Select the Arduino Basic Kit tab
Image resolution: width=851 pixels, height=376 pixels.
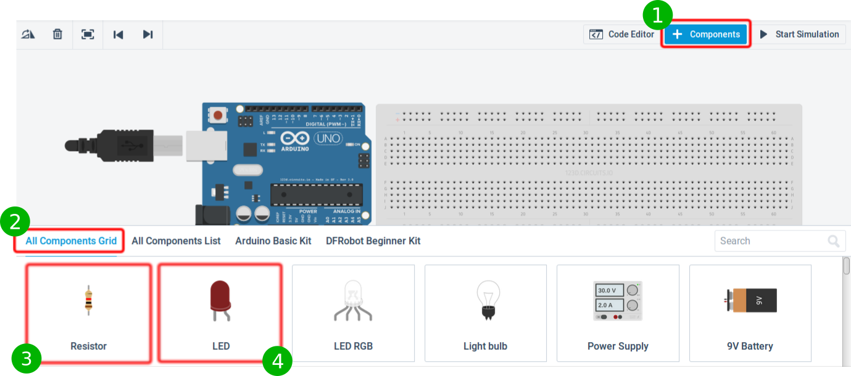[x=273, y=241]
